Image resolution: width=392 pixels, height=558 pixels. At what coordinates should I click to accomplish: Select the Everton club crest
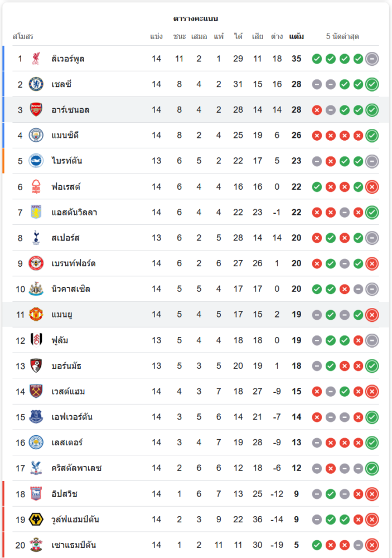[x=36, y=417]
